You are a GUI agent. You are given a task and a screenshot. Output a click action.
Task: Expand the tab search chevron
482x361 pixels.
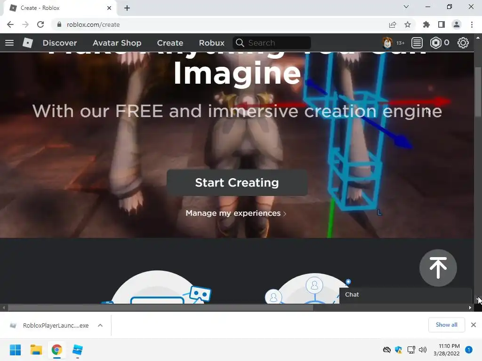(406, 7)
